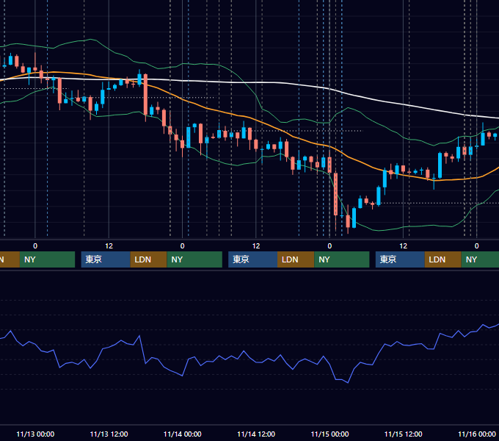
Task: Click hour label 12 above 11/13 12:00
Action: point(109,246)
